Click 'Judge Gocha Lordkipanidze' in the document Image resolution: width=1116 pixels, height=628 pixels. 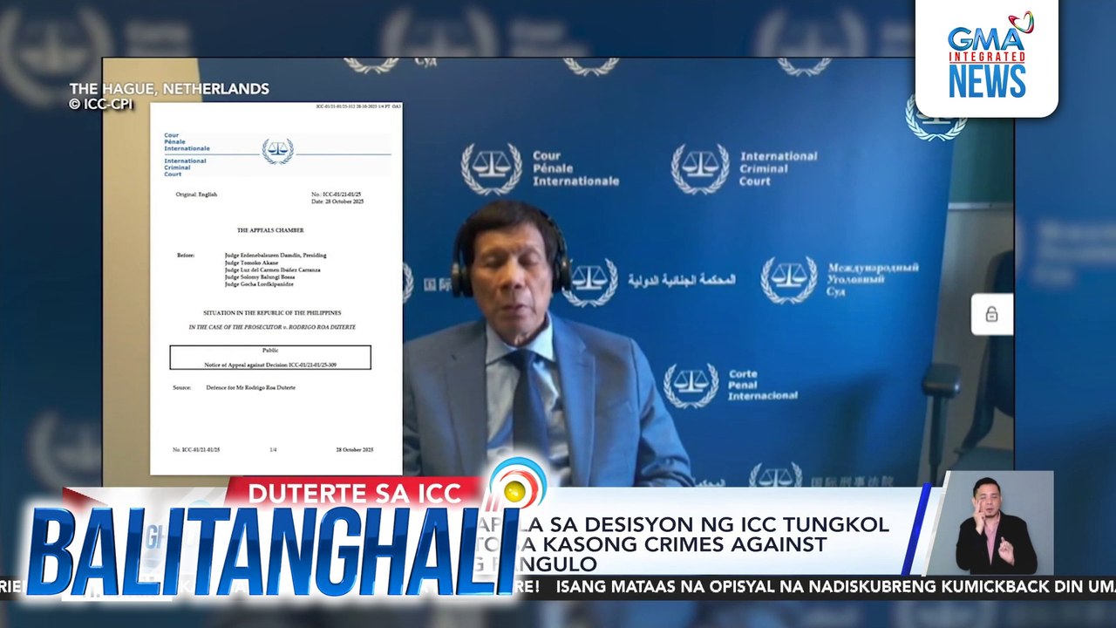tap(259, 284)
